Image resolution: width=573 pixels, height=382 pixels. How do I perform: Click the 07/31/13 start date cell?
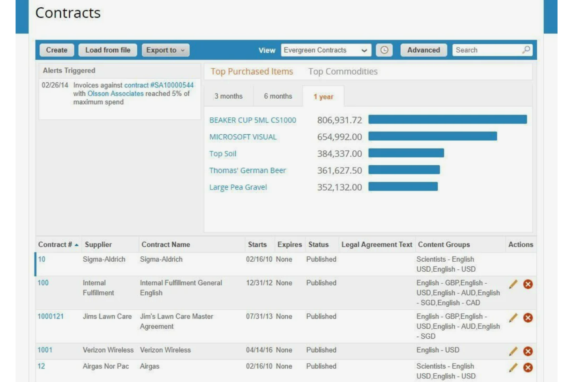tap(259, 317)
